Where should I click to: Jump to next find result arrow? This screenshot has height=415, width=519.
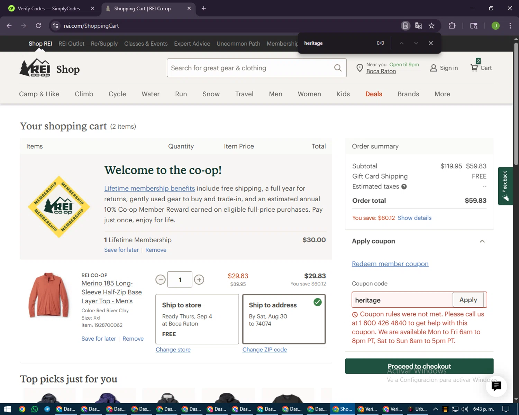click(416, 43)
